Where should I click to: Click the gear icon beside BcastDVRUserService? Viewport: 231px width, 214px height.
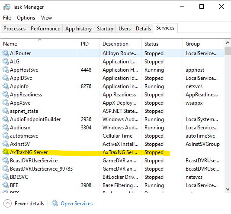point(6,161)
